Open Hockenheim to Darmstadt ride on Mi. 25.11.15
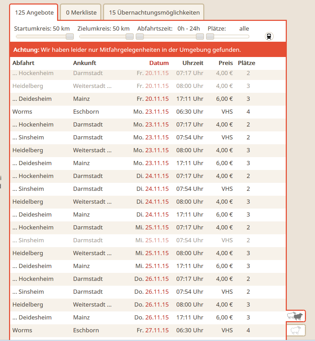 [x=148, y=227]
